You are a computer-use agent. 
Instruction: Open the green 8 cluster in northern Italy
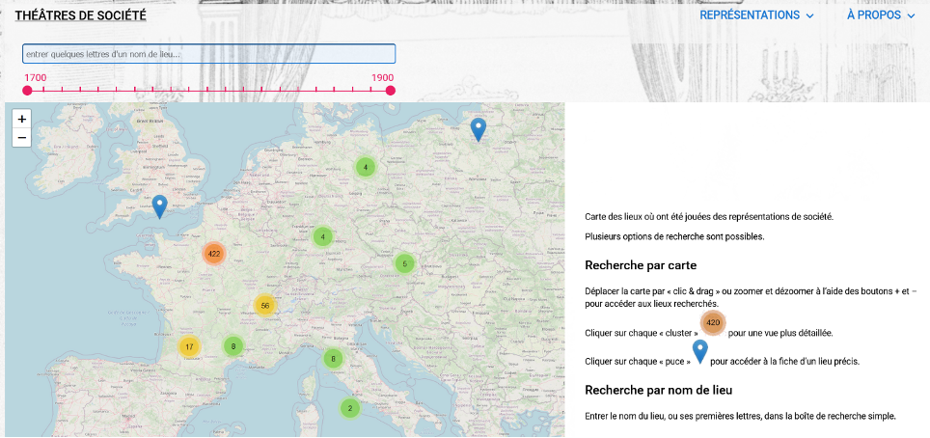pos(333,359)
